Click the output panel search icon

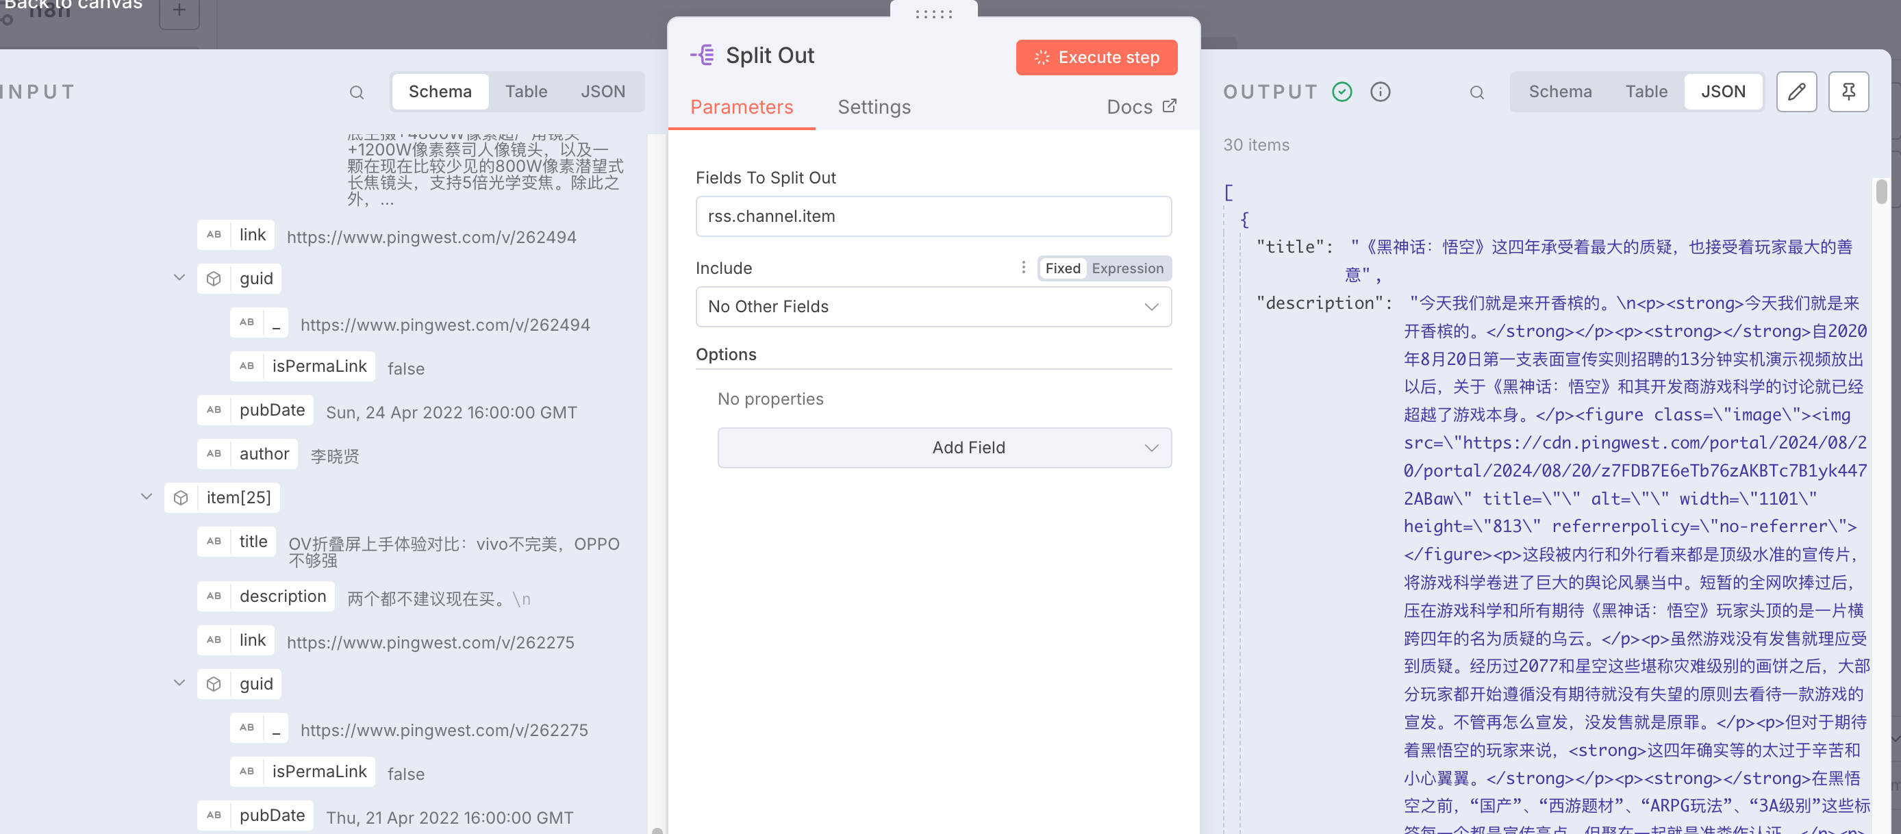[1476, 92]
